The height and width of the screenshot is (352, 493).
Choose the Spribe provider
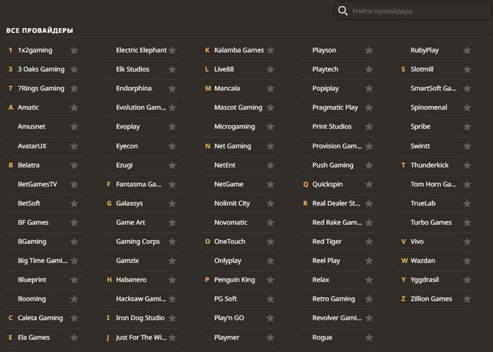(420, 127)
